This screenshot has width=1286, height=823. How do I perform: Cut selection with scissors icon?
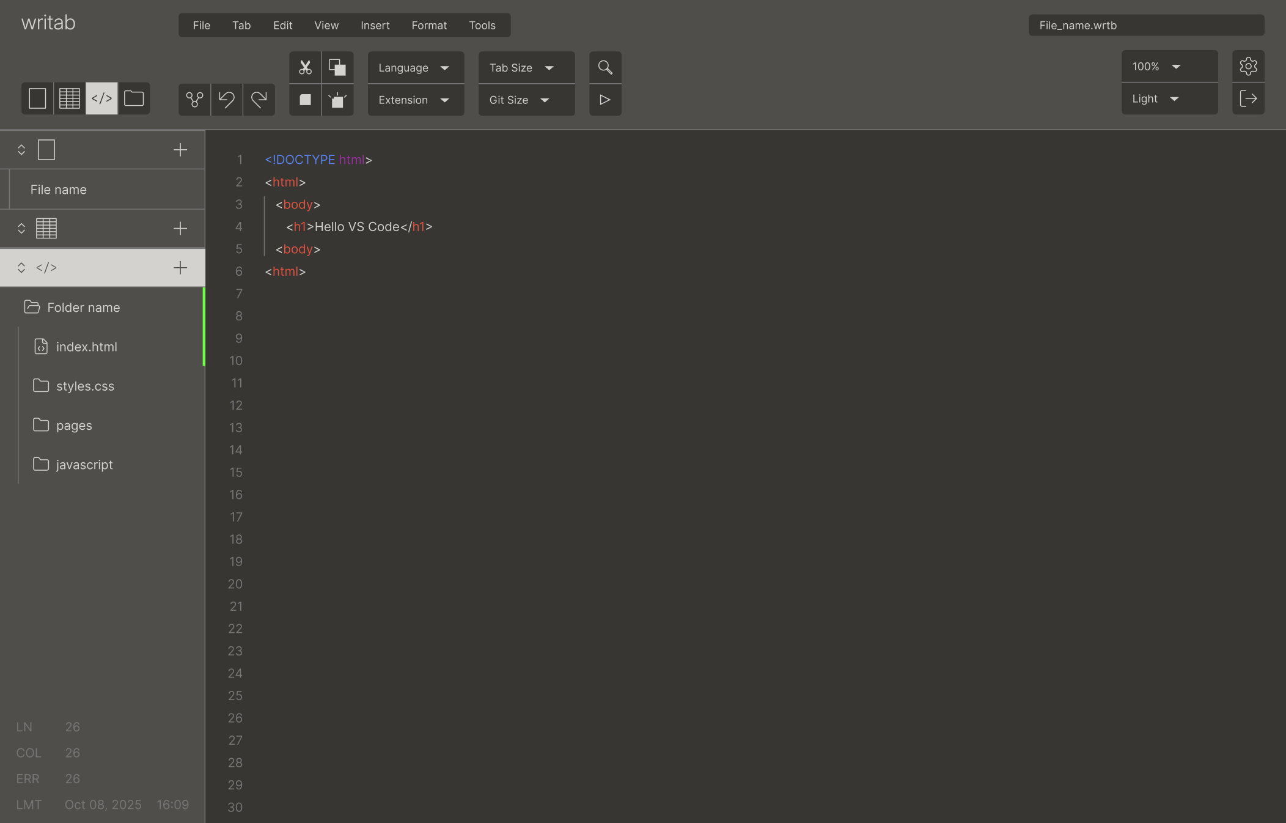(305, 67)
